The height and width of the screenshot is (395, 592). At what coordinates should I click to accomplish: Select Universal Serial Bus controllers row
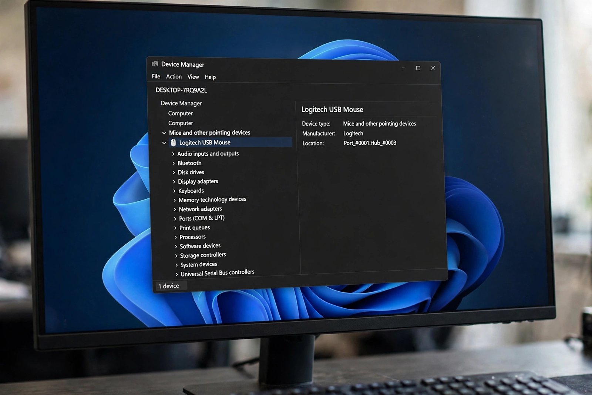pos(218,273)
